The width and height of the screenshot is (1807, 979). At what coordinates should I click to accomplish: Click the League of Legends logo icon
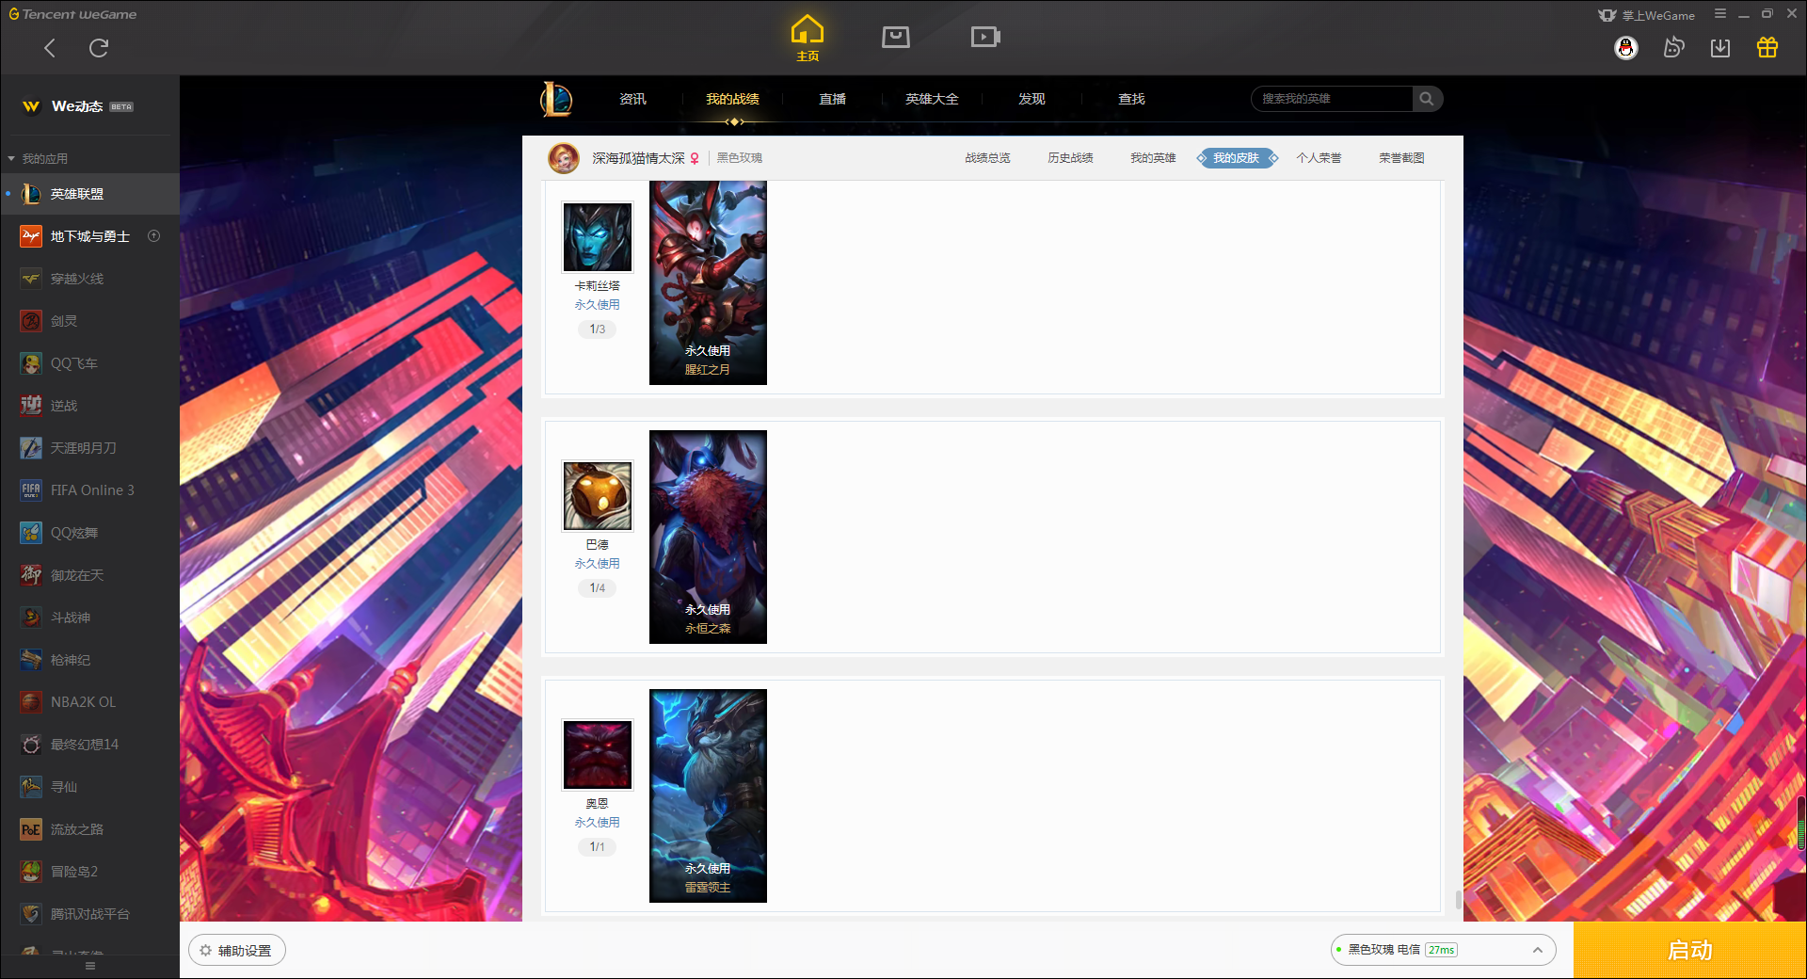(556, 99)
